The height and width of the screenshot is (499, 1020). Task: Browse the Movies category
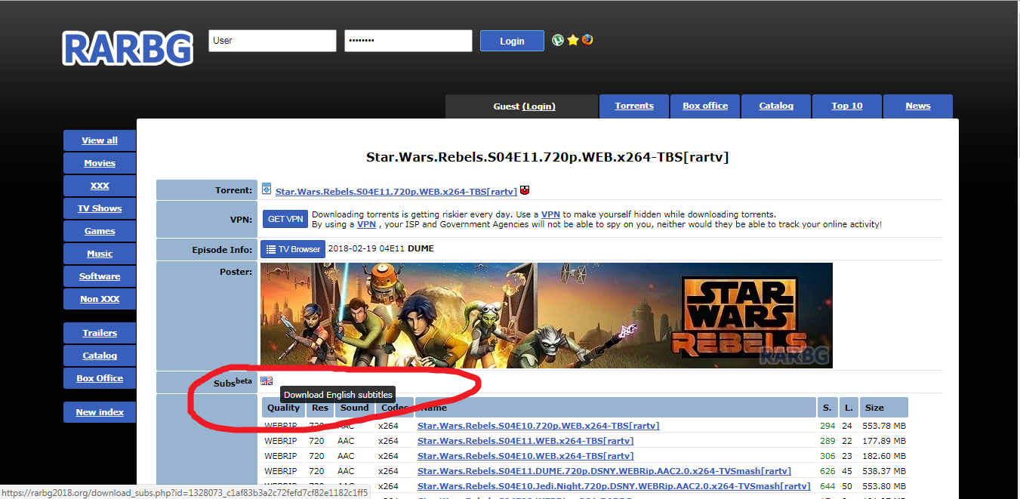pyautogui.click(x=100, y=163)
